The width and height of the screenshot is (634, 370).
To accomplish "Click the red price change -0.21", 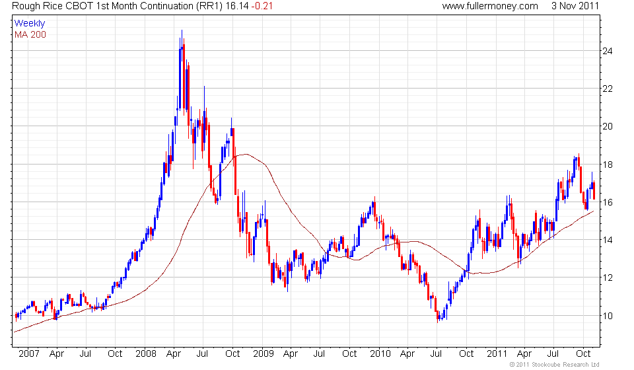I will [x=262, y=6].
